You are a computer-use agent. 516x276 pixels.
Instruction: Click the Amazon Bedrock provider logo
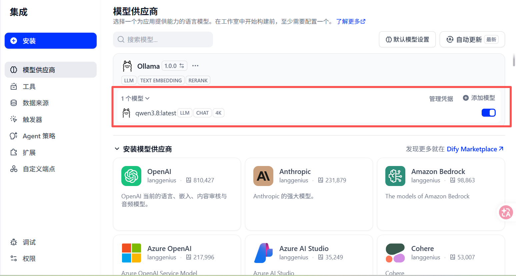pyautogui.click(x=395, y=176)
